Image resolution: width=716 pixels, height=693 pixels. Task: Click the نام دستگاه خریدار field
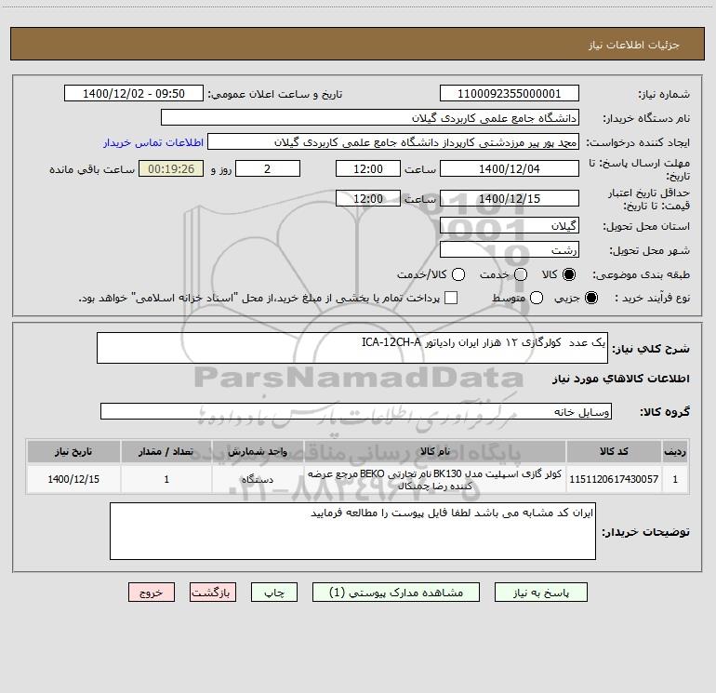tap(370, 117)
